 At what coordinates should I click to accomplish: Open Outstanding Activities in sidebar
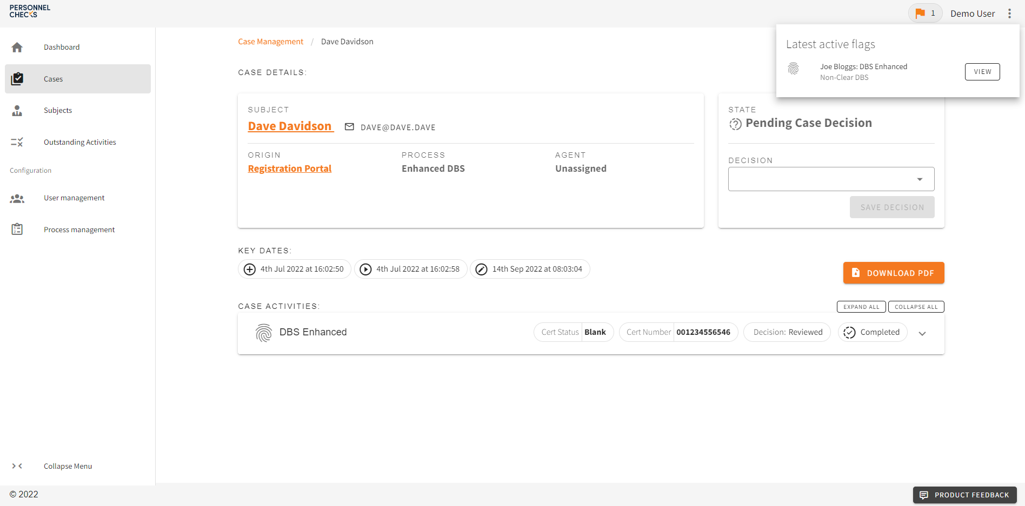pos(78,142)
